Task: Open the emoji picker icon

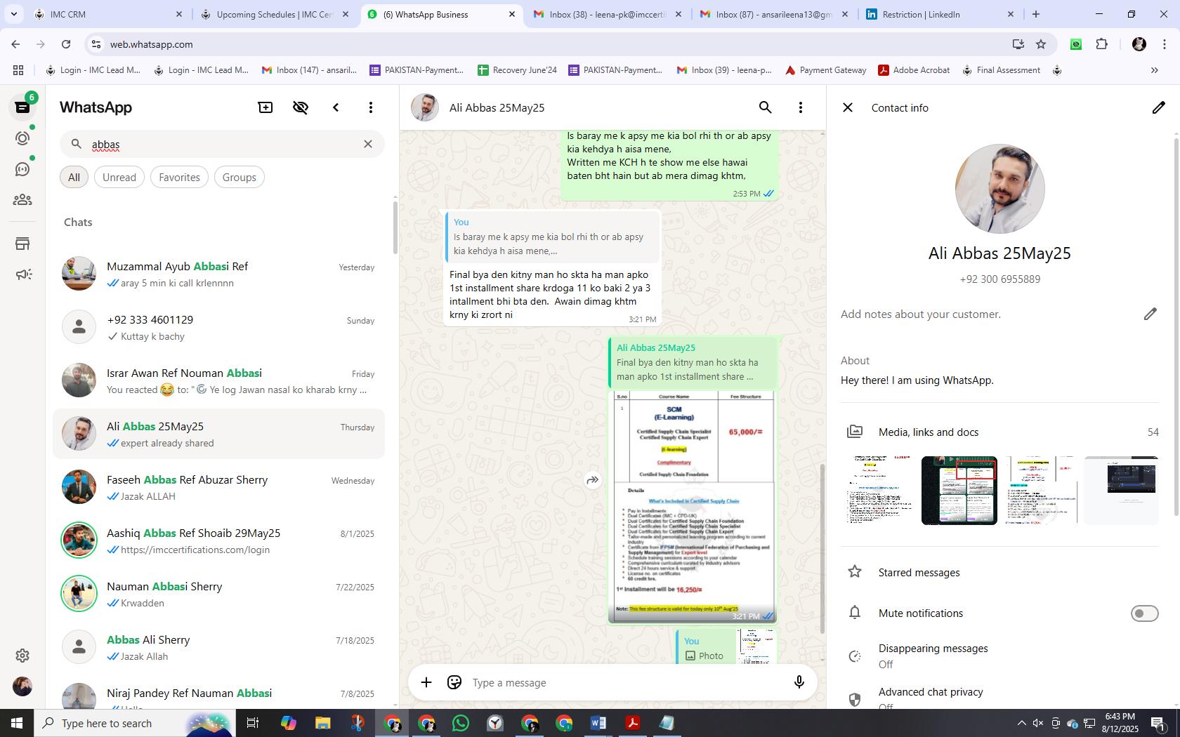Action: pyautogui.click(x=454, y=682)
